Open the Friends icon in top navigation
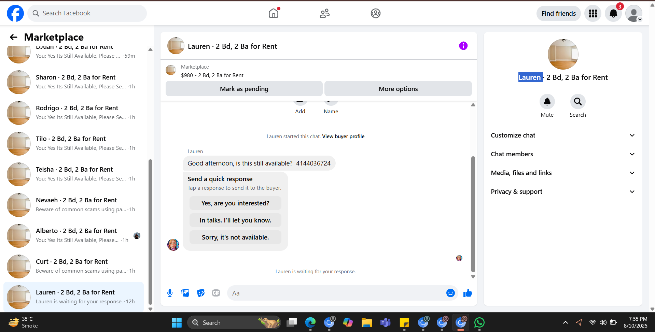This screenshot has width=655, height=332. (325, 13)
